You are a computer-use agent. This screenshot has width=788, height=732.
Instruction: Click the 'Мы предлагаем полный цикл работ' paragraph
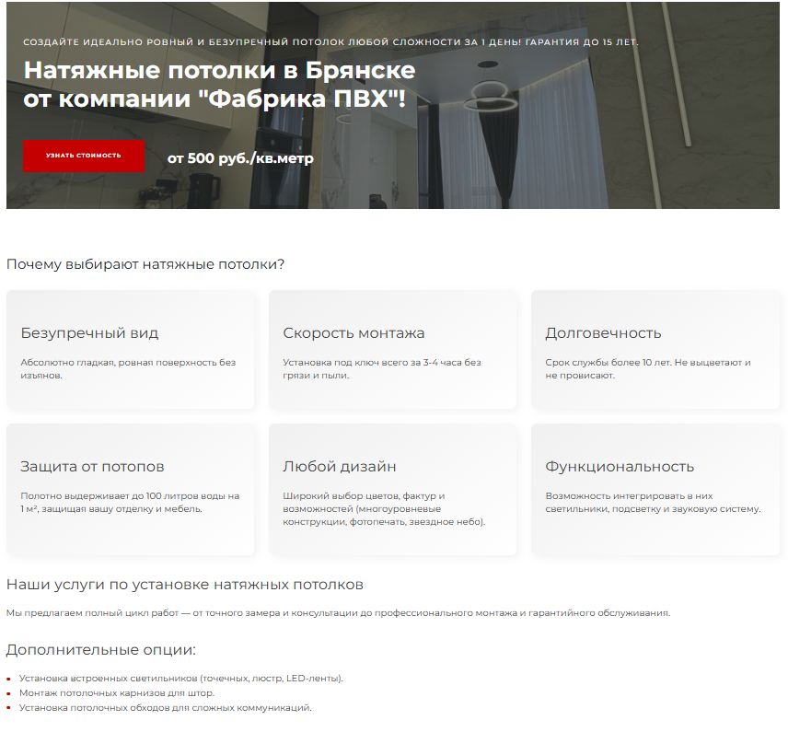click(x=338, y=613)
